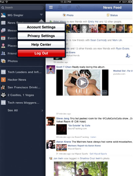Open Aaron Krane's avatar thumbnail

click(51, 144)
